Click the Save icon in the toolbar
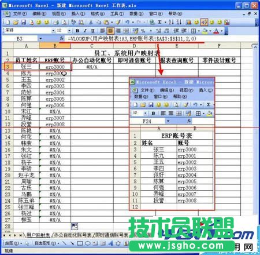The width and height of the screenshot is (260, 255). click(24, 23)
